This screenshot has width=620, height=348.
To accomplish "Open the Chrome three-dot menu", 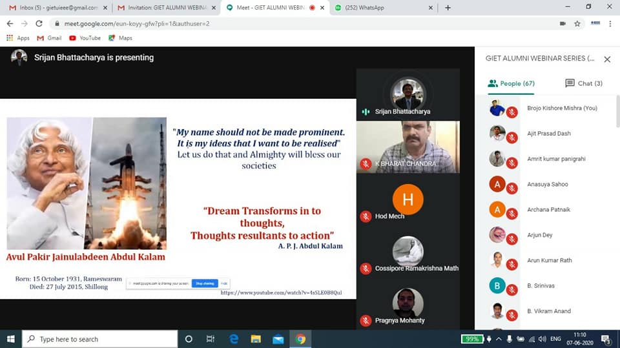I will click(x=610, y=23).
